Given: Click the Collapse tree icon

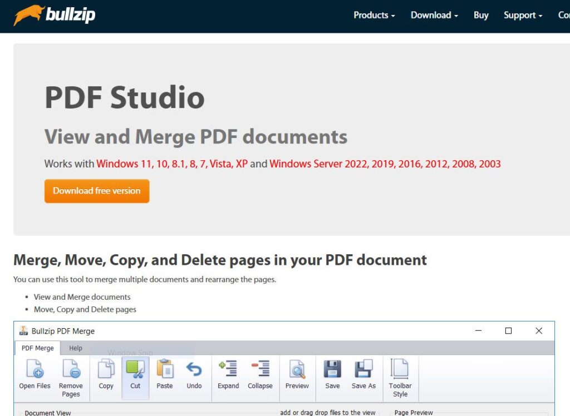Looking at the screenshot, I should point(260,370).
